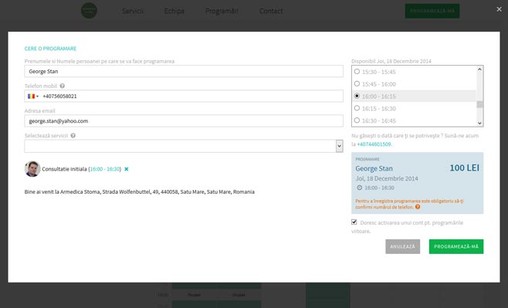Click the orange help icon in the phone confirmation notice
Viewport: 508px width, 308px height.
(418, 207)
